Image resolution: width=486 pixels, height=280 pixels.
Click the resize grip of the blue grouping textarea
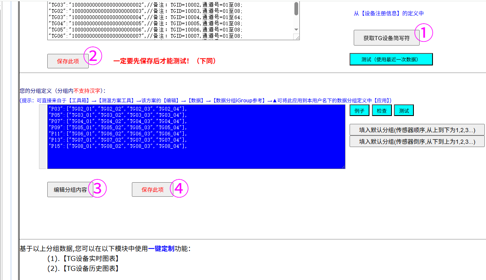coord(342,166)
